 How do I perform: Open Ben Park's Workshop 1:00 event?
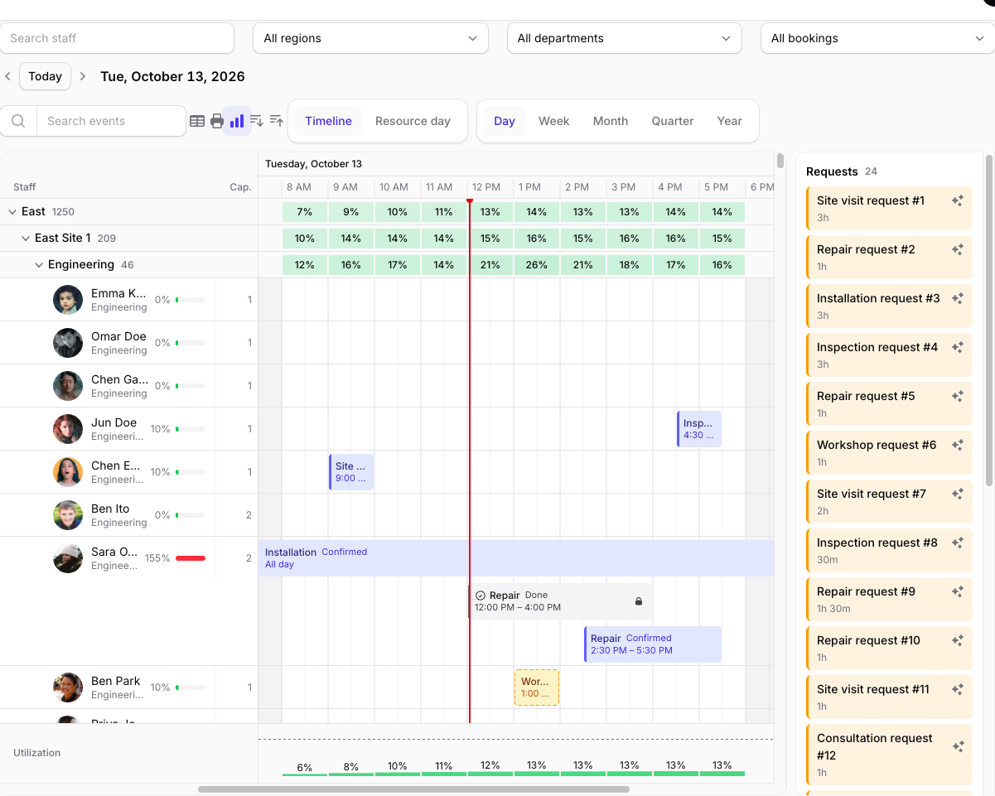pos(537,687)
